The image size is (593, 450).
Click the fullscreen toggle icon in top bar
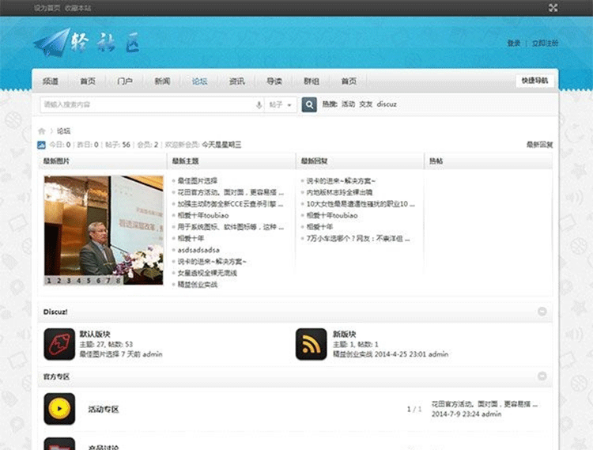tap(553, 8)
